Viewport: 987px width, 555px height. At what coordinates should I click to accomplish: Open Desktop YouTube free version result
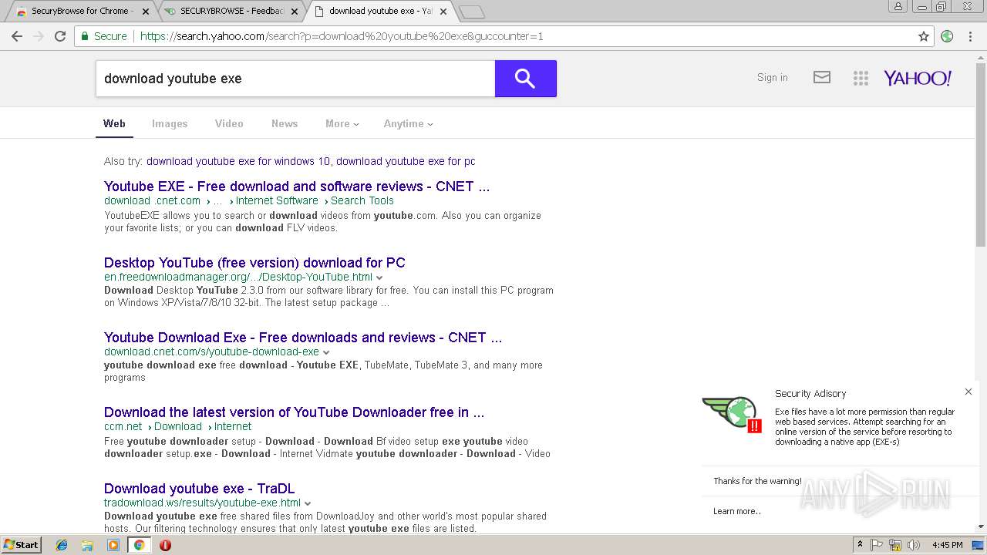tap(254, 263)
